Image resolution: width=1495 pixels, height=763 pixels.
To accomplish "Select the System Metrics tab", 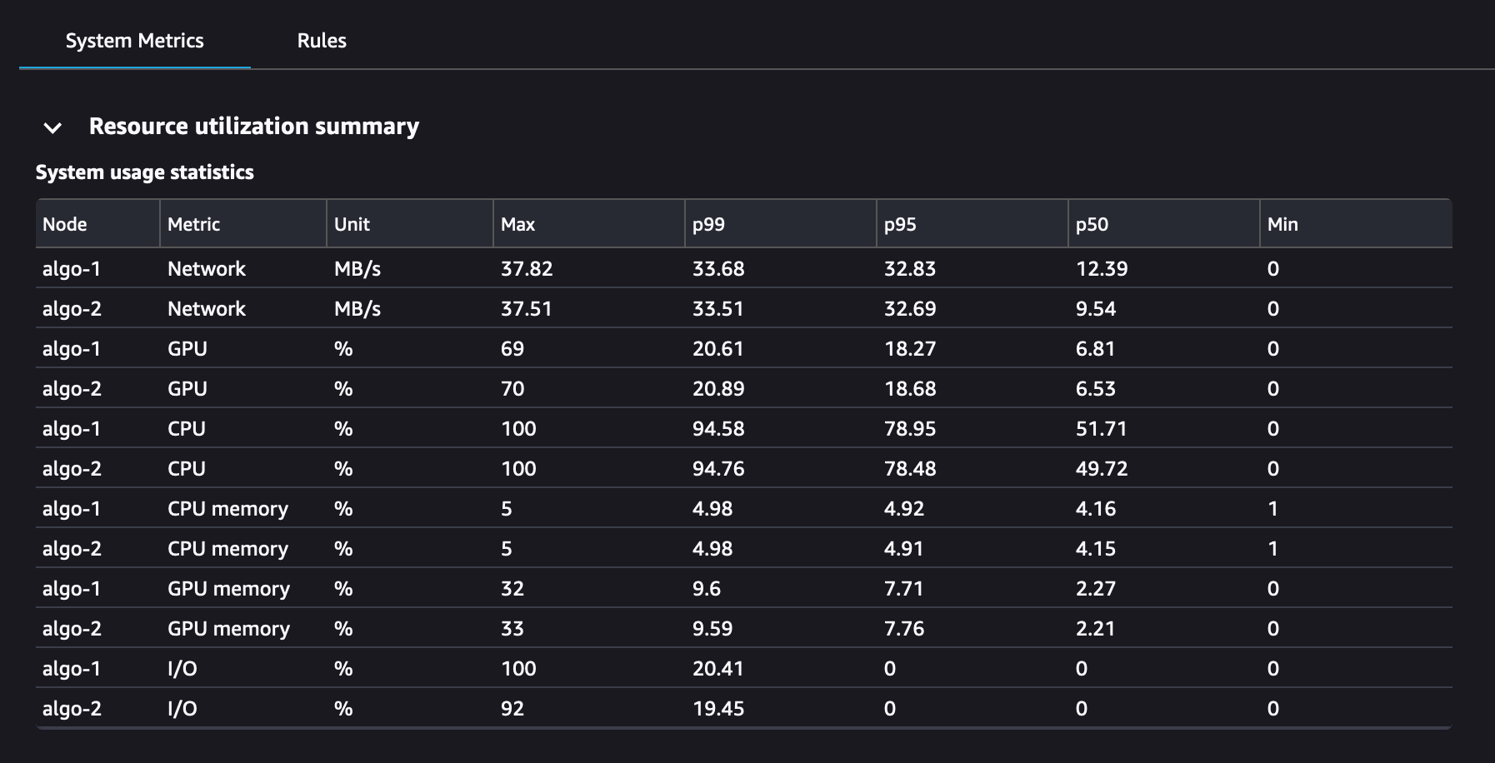I will pos(135,40).
